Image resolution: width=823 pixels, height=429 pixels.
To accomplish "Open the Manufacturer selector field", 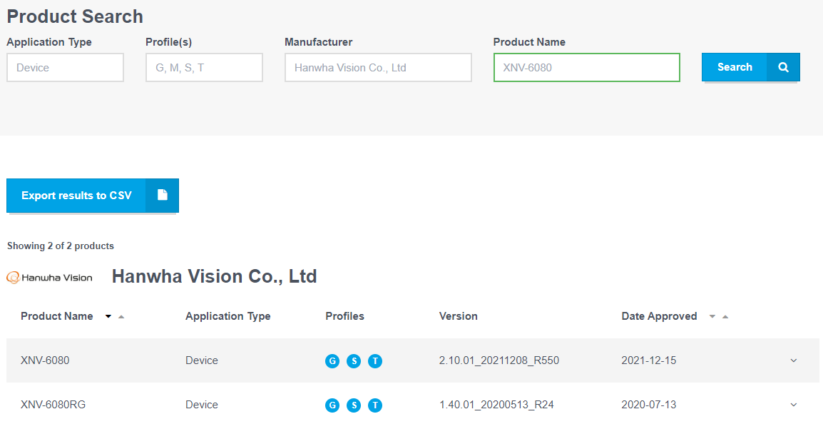I will [x=378, y=67].
